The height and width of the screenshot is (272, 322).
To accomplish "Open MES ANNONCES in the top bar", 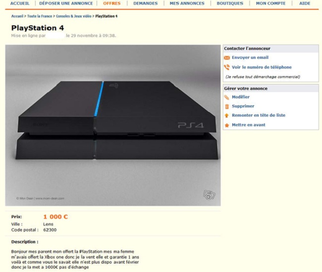I will pyautogui.click(x=187, y=3).
